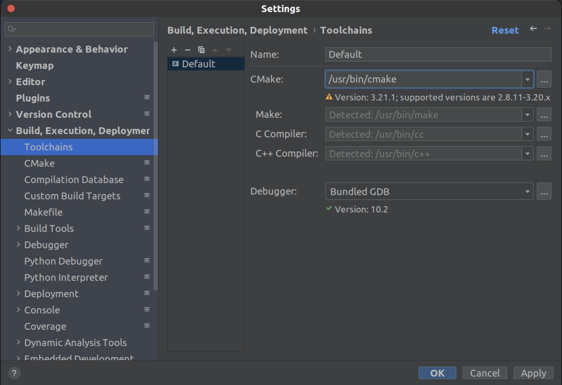Expand the Appearance & Behavior section

pos(10,49)
